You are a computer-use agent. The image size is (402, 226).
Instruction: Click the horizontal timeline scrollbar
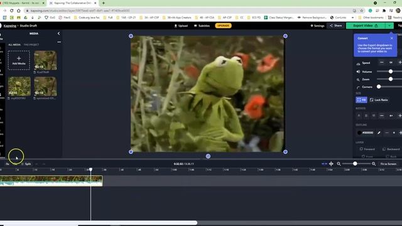(x=99, y=223)
